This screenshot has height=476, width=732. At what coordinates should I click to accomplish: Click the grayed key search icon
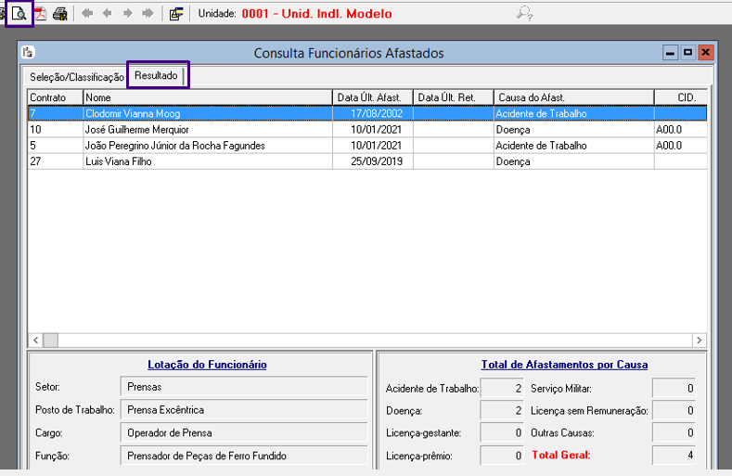pyautogui.click(x=525, y=13)
